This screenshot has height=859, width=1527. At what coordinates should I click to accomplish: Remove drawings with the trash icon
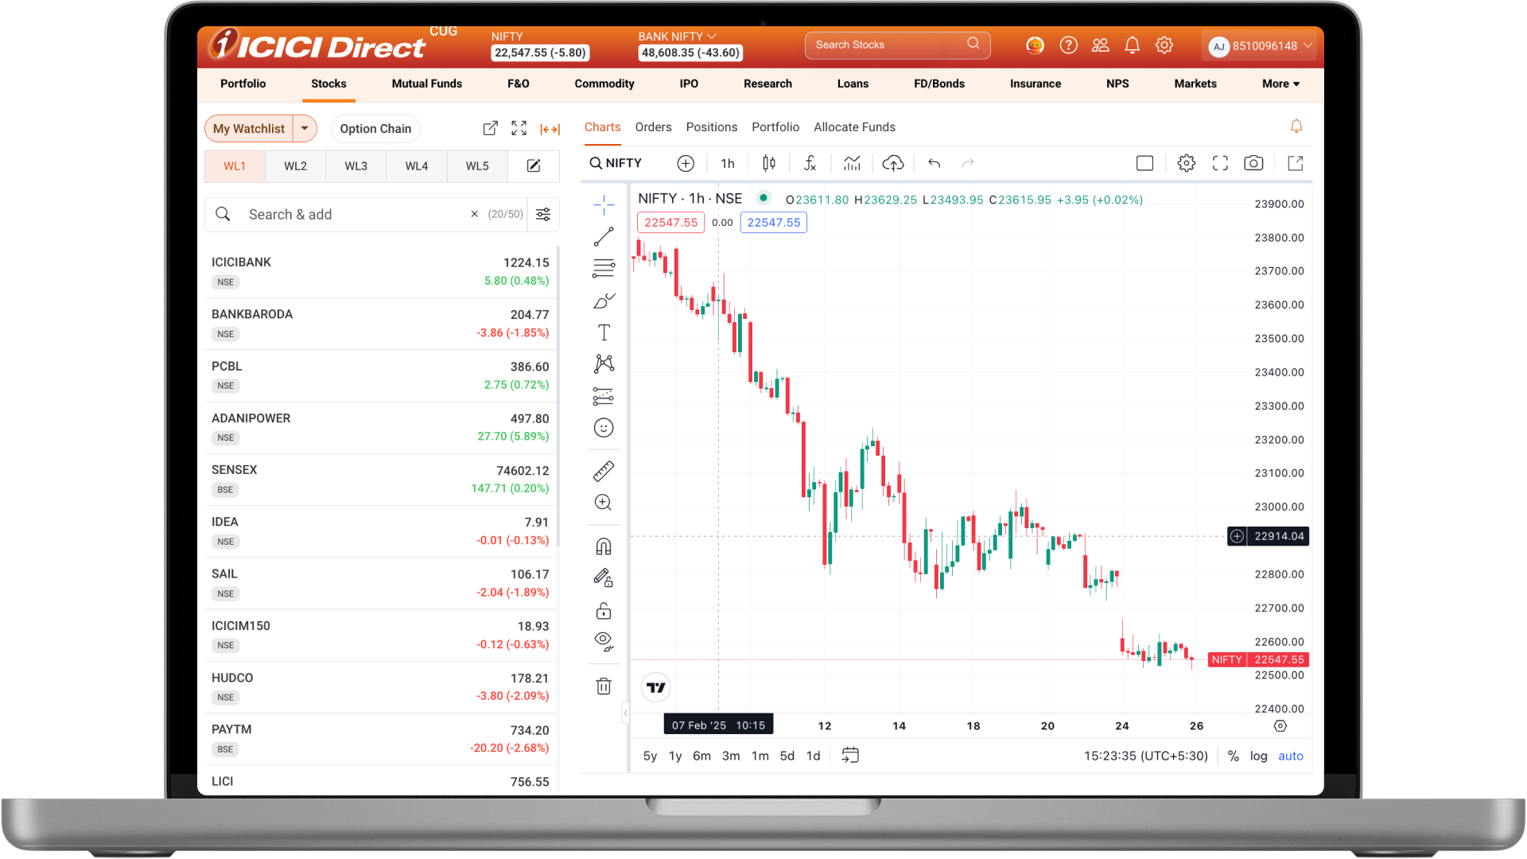point(604,686)
